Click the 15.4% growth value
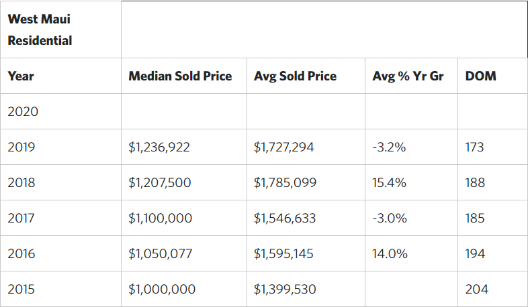Screen dimensions: 528x307 [389, 182]
